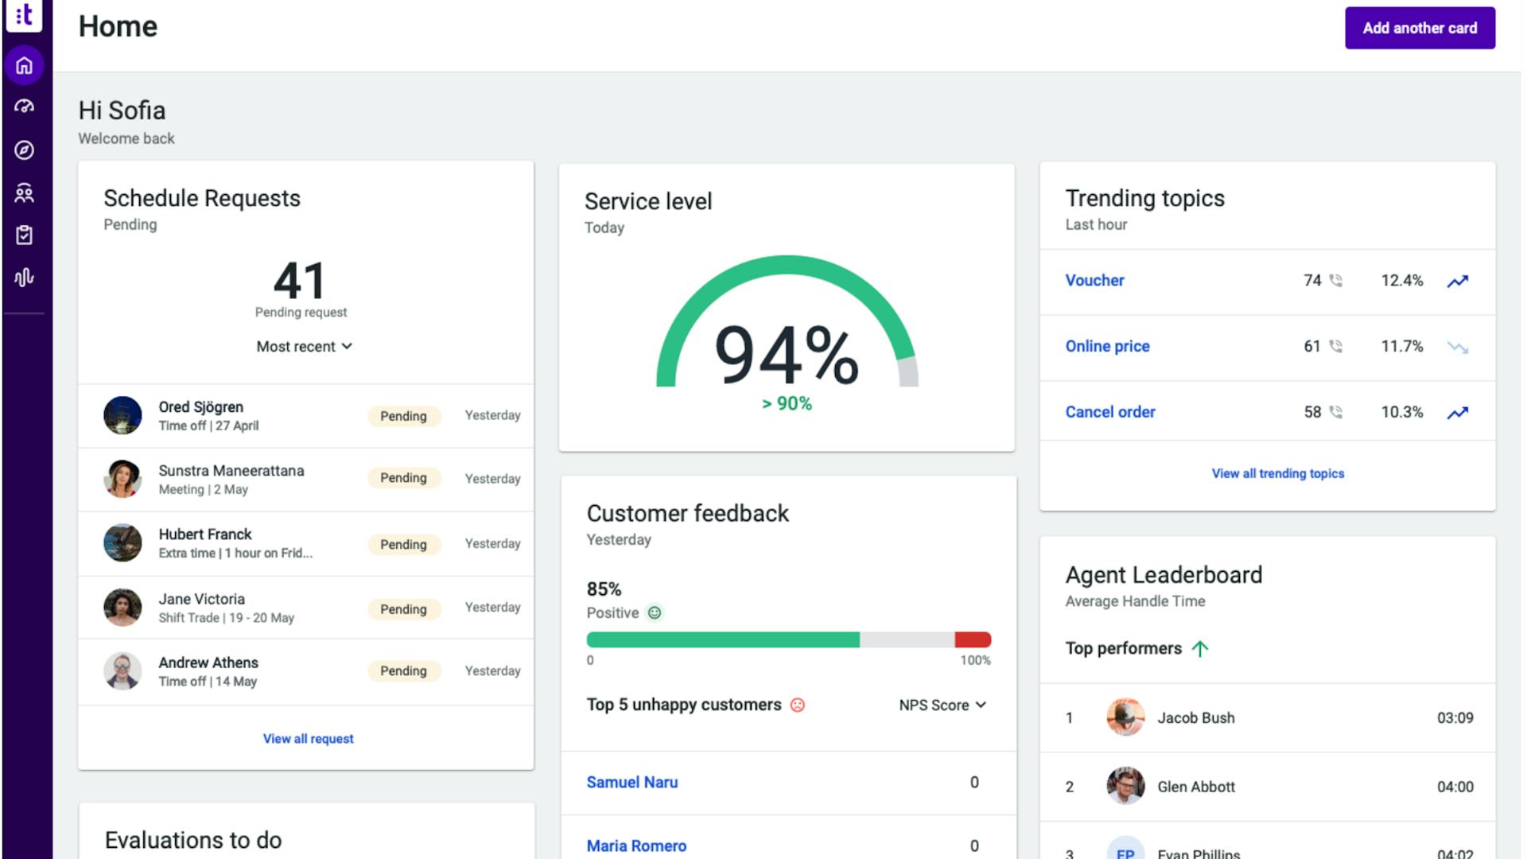Click the Add another card button
The image size is (1527, 859).
tap(1420, 28)
